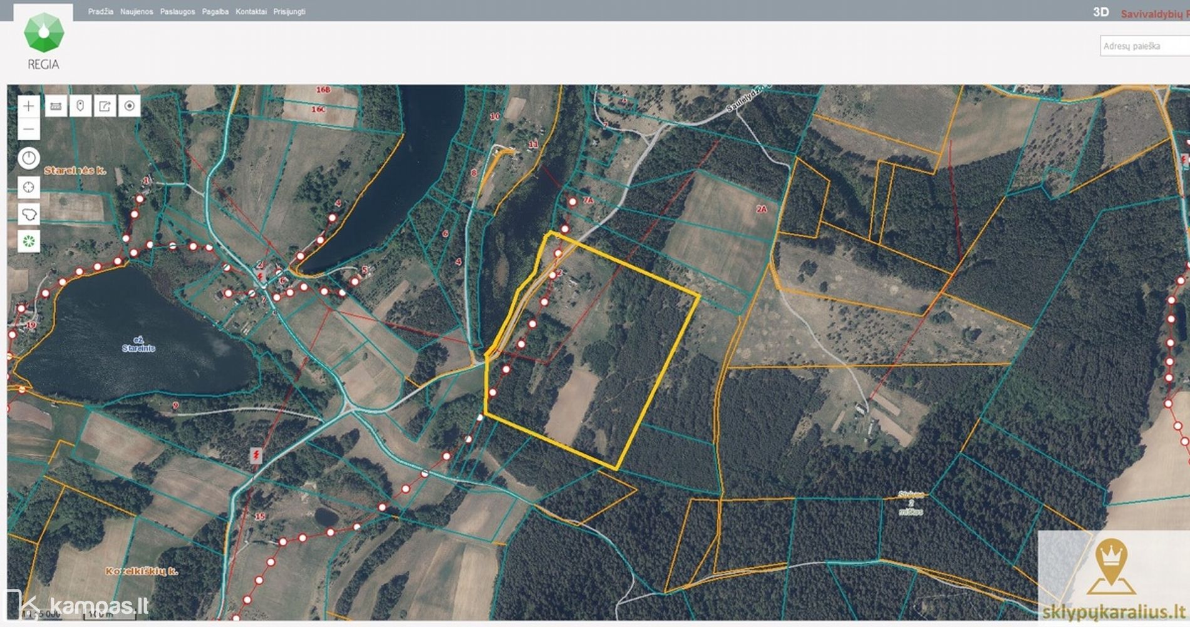Select the place marker pin tool
1190x627 pixels.
[x=80, y=106]
